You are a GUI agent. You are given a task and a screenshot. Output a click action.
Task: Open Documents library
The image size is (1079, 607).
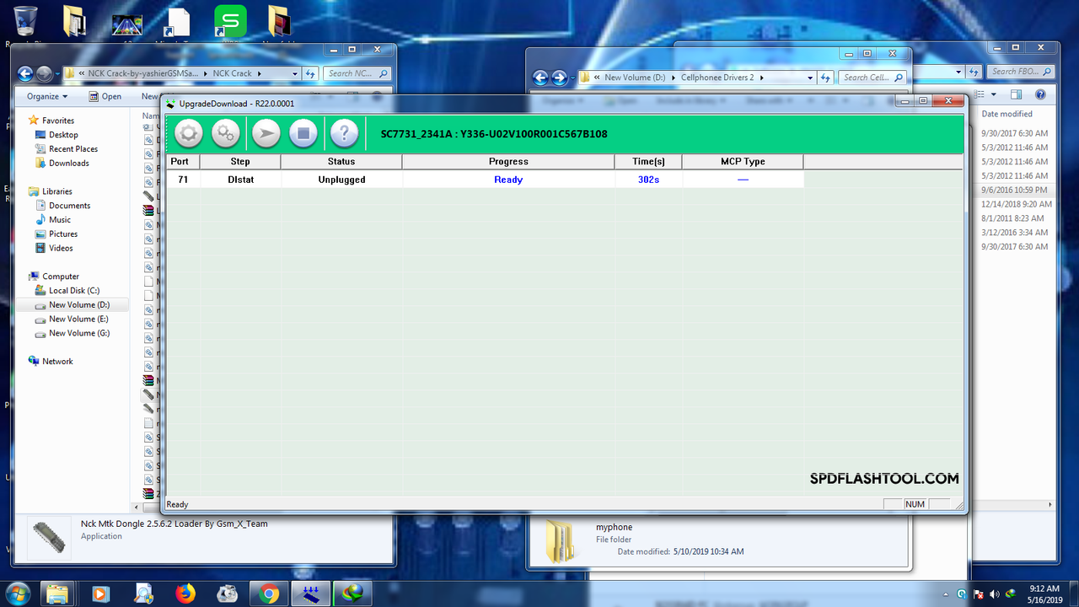(69, 206)
